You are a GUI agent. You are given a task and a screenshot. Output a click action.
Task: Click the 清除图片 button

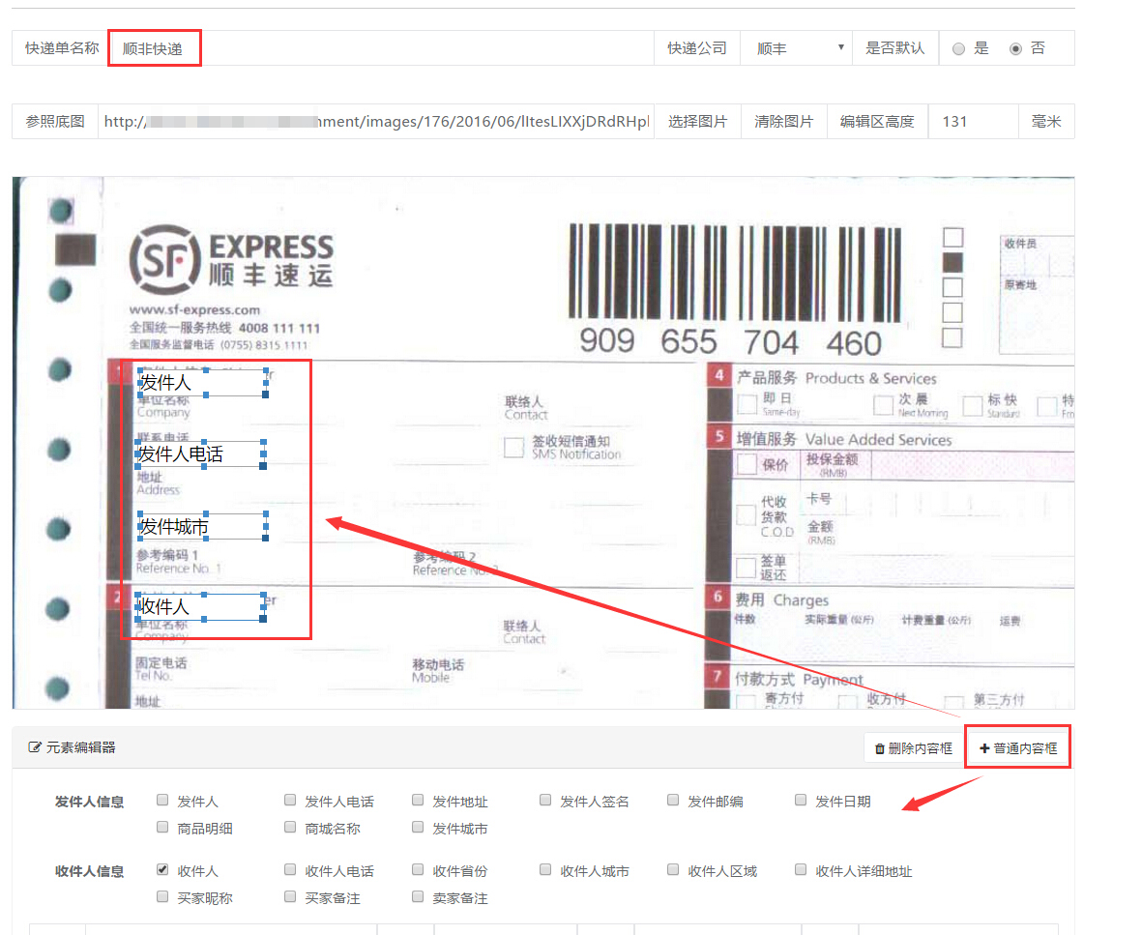coord(783,122)
